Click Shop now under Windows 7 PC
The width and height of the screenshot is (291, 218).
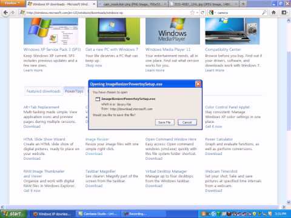(x=93, y=65)
